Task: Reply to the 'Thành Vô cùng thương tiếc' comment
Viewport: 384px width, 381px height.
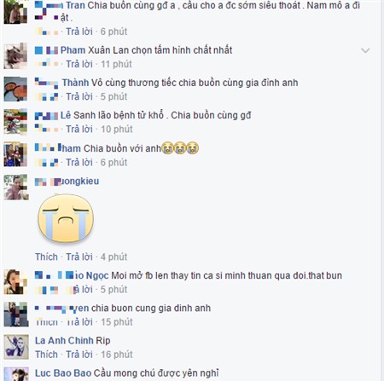Action: click(79, 96)
